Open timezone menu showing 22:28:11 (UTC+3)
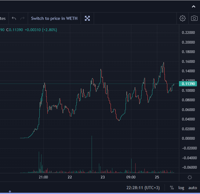The image size is (200, 194). [x=143, y=188]
